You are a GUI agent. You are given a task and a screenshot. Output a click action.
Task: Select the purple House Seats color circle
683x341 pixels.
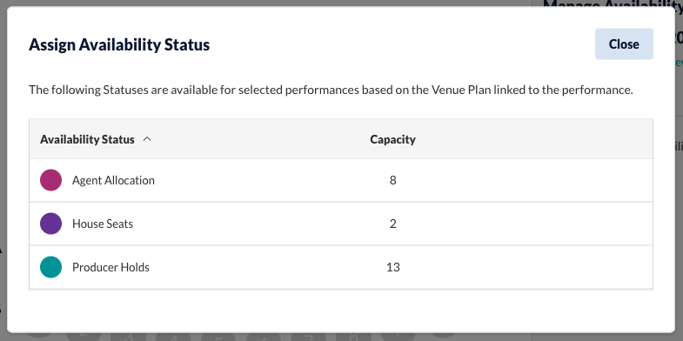pyautogui.click(x=51, y=224)
